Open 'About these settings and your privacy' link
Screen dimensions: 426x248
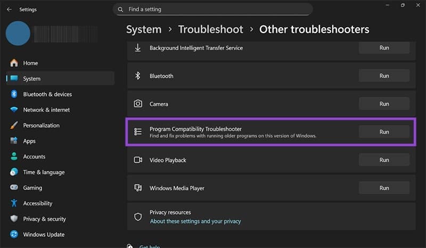tap(195, 221)
